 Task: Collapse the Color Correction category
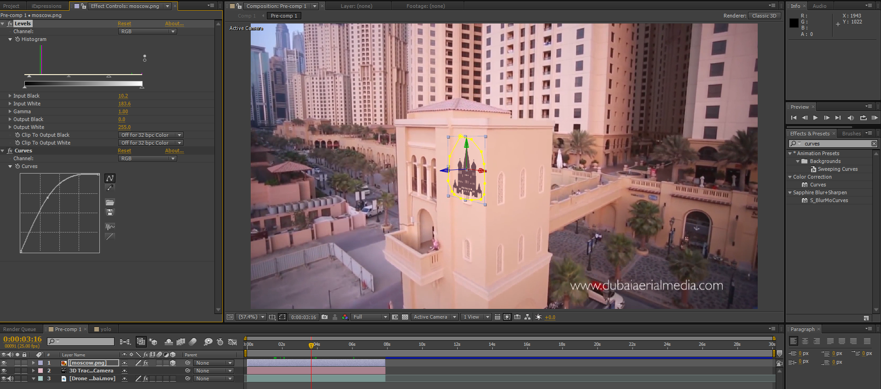[x=790, y=177]
